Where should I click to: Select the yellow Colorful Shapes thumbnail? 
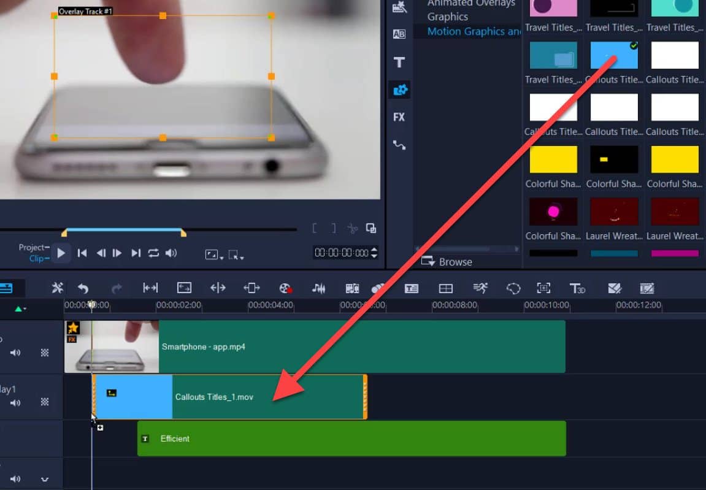pos(552,159)
